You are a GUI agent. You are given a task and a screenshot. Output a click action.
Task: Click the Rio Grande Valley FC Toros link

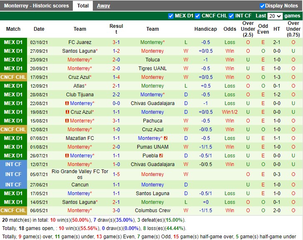click(80, 174)
